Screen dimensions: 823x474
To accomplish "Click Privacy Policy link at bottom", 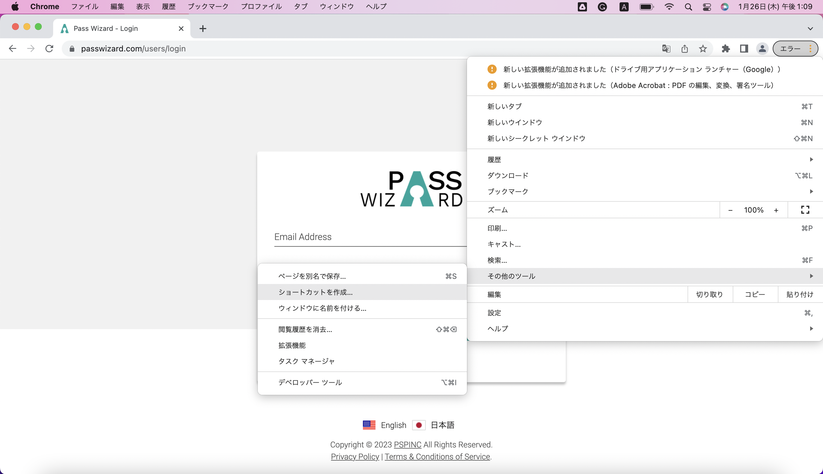I will (x=355, y=457).
